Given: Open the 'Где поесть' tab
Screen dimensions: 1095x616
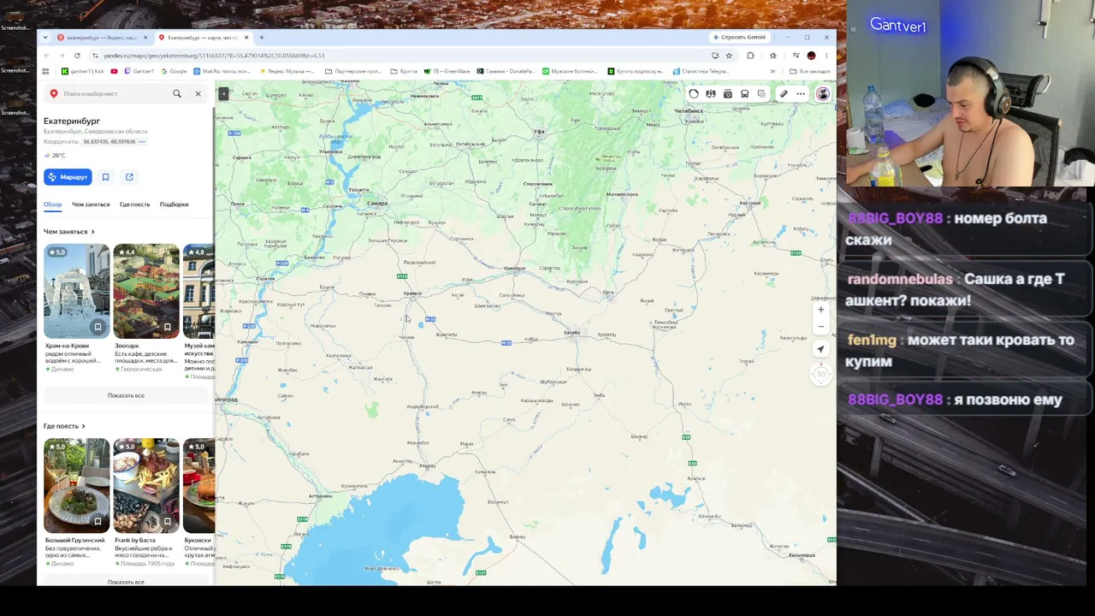Looking at the screenshot, I should [x=134, y=204].
